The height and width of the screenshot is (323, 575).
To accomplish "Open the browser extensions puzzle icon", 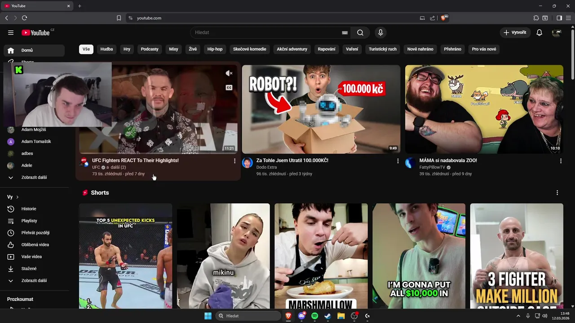I will pos(536,18).
